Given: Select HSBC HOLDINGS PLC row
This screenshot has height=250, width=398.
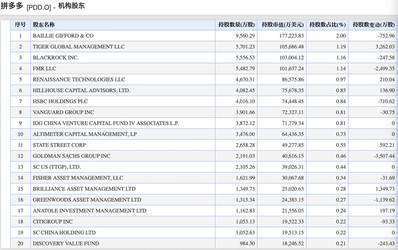Looking at the screenshot, I should coord(204,101).
